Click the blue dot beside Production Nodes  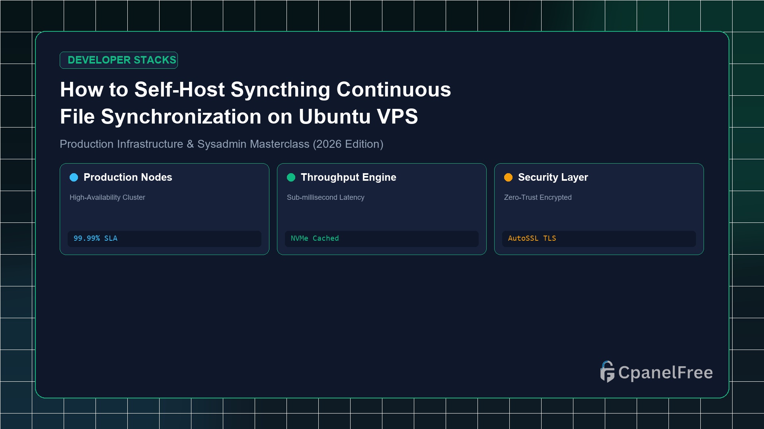click(x=74, y=177)
